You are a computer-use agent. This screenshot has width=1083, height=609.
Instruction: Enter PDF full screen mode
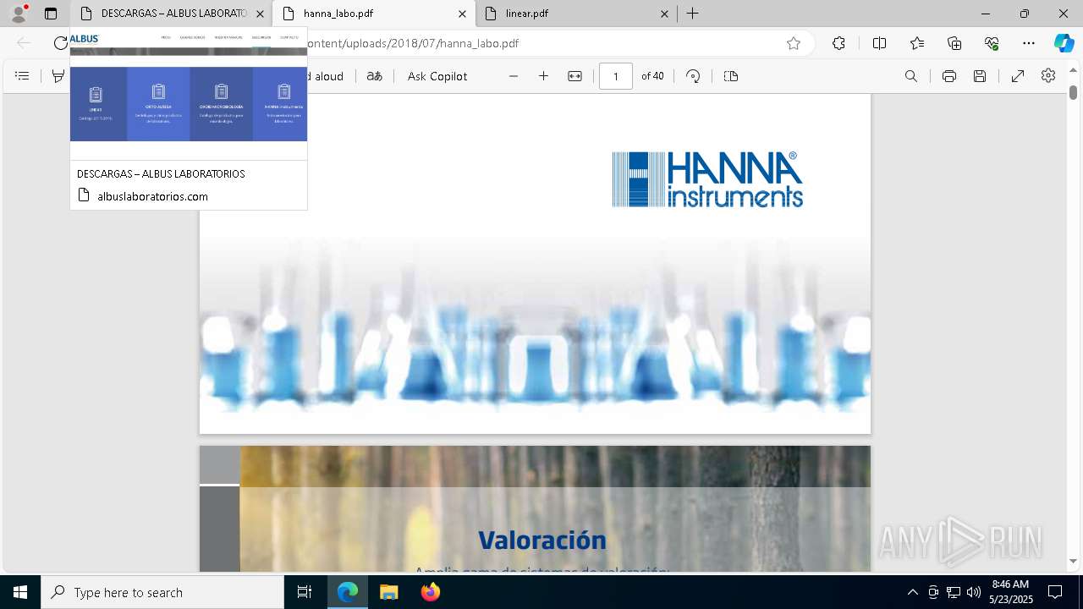pyautogui.click(x=1018, y=76)
